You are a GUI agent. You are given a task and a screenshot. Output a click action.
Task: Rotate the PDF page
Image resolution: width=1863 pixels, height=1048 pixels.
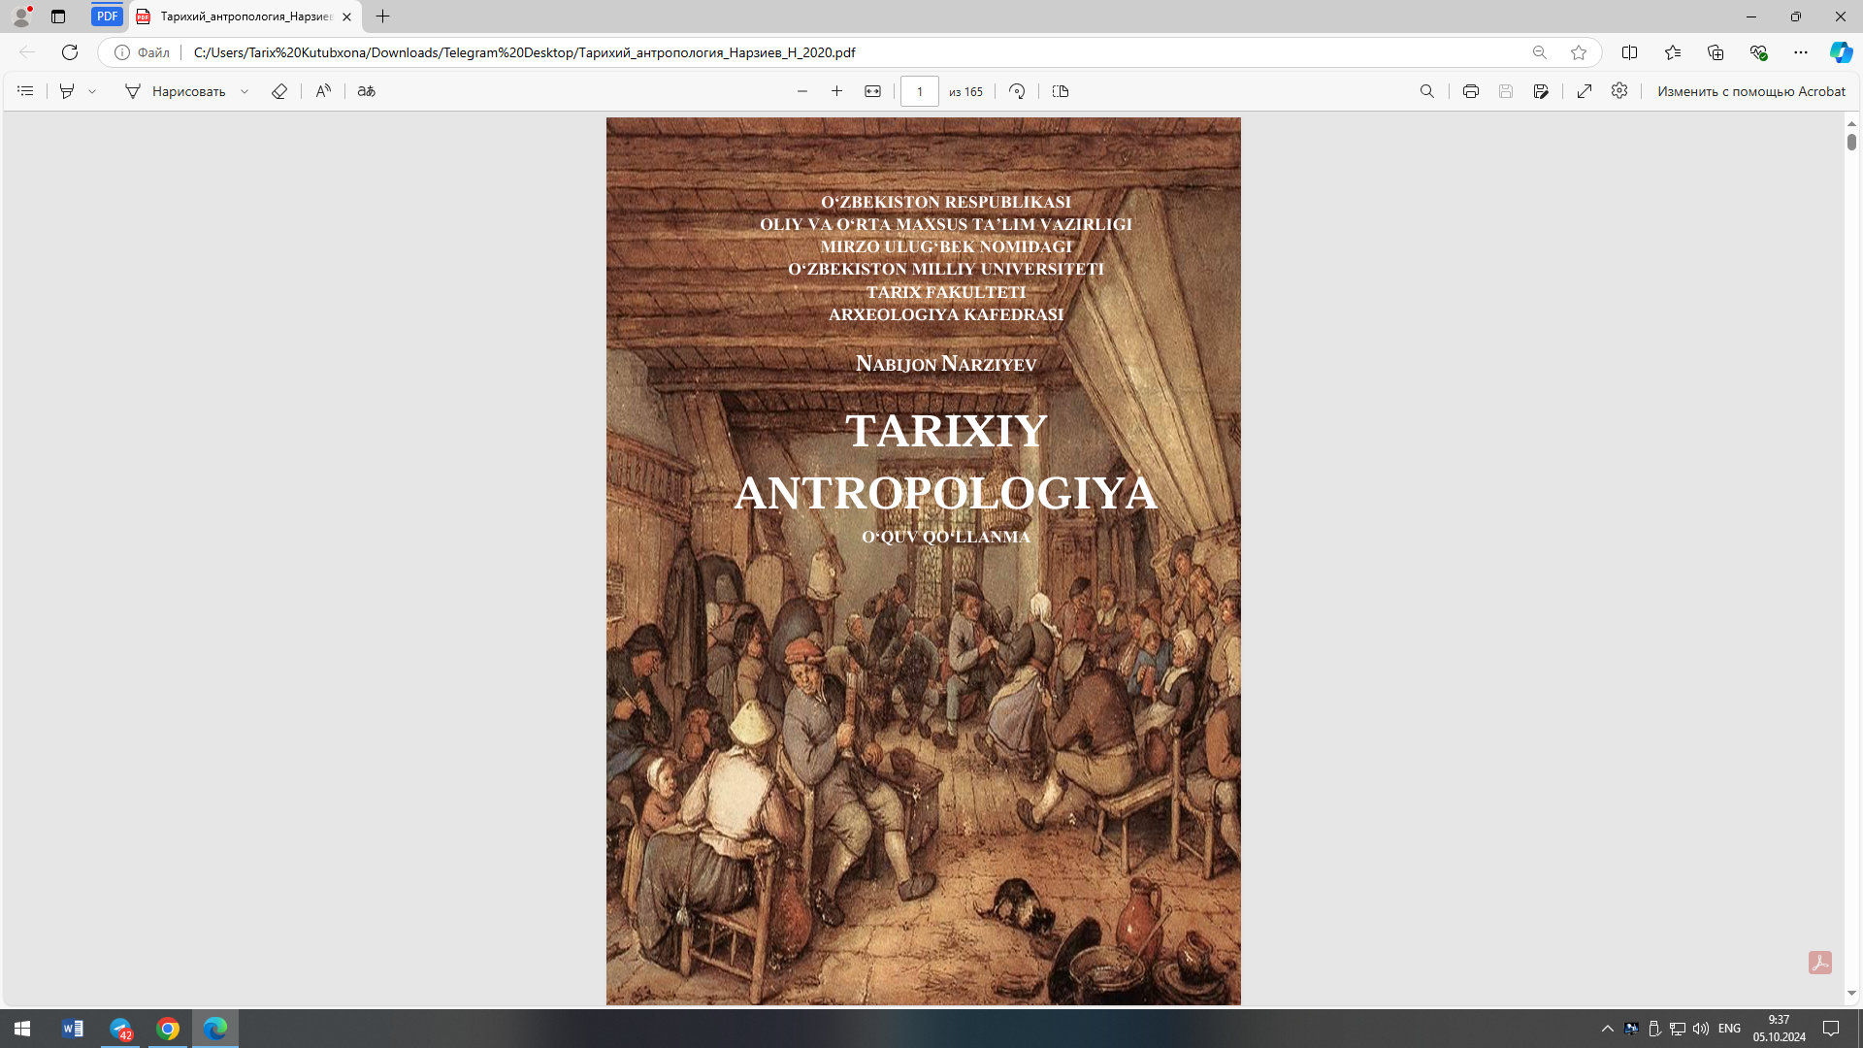click(x=1017, y=91)
